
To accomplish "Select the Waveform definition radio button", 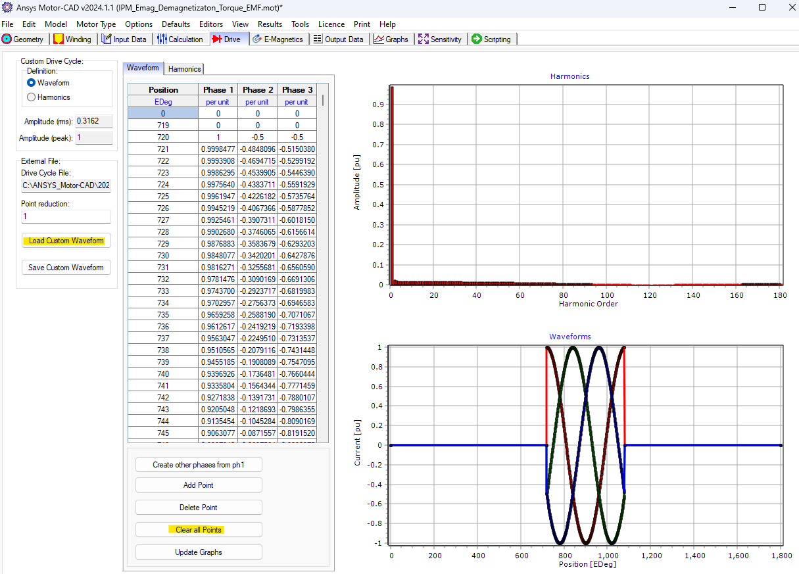I will point(31,83).
